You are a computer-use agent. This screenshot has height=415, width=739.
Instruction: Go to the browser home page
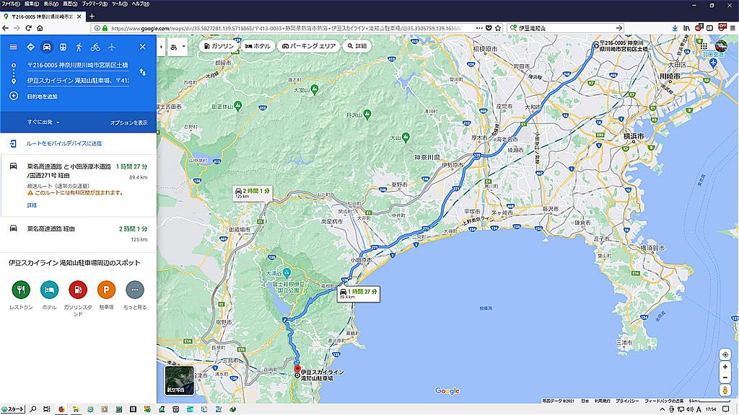point(40,28)
